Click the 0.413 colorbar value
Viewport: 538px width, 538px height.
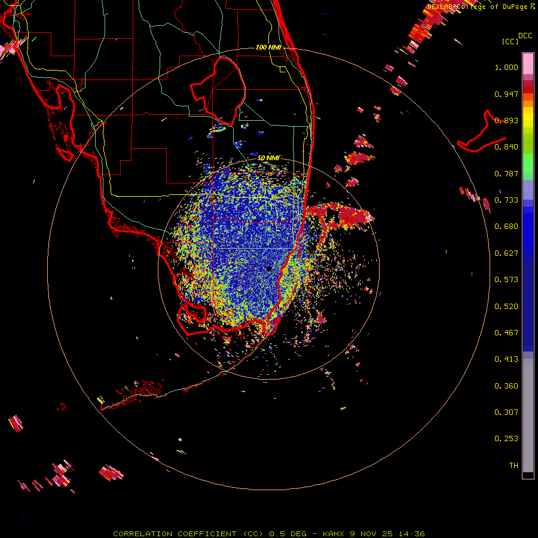506,359
